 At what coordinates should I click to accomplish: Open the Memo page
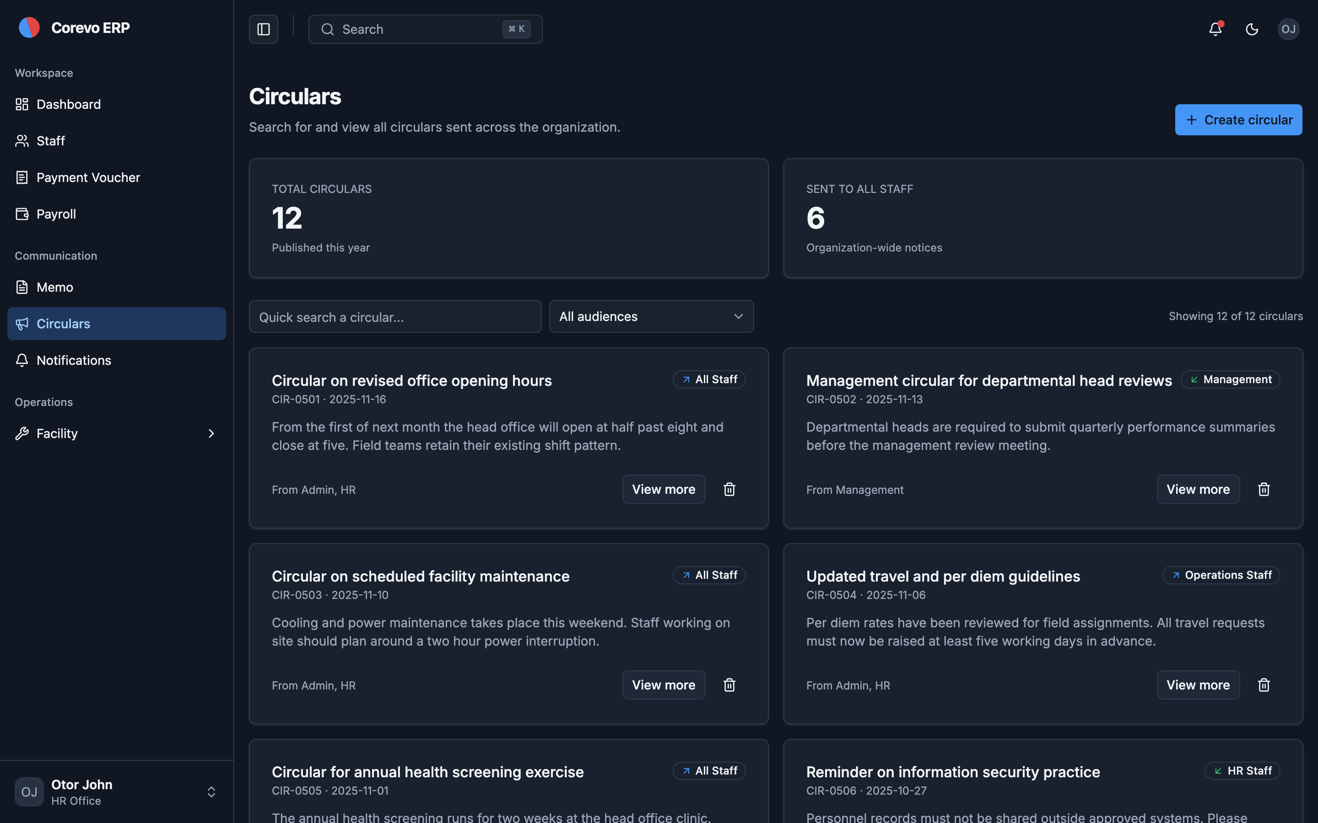pos(117,287)
